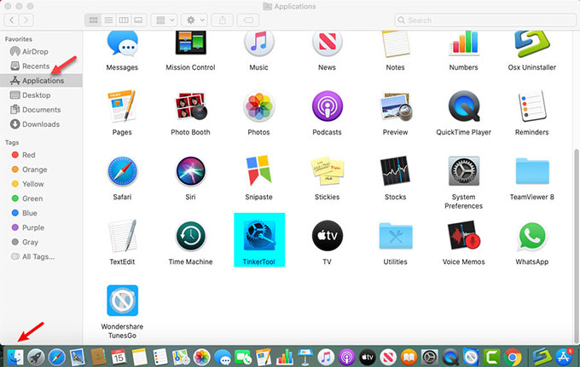
Task: Select Mission Control in Applications
Action: coord(190,43)
